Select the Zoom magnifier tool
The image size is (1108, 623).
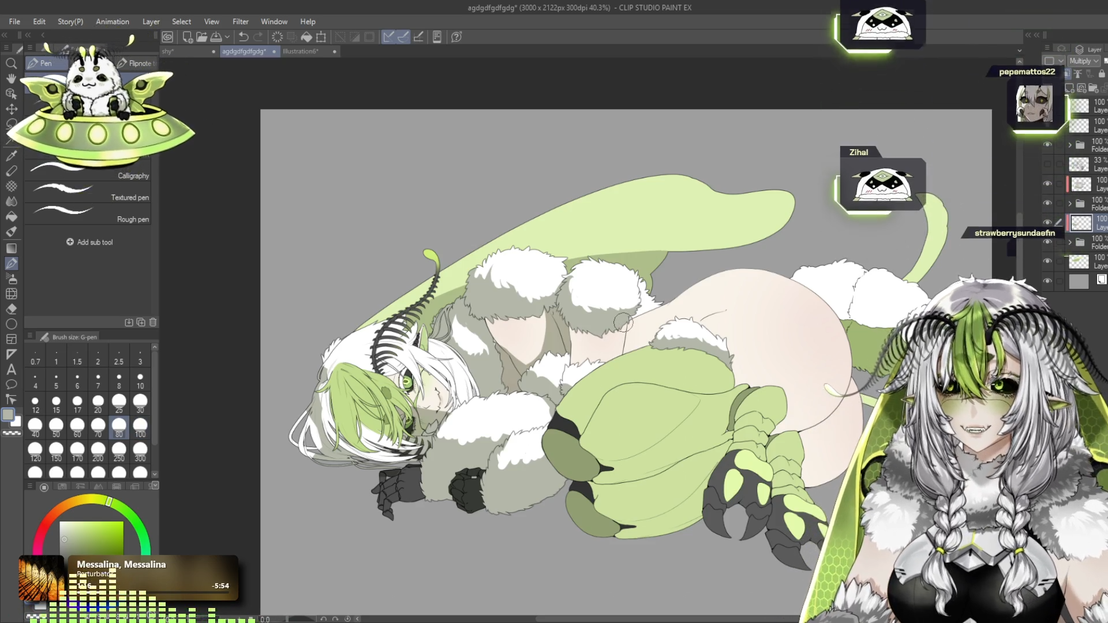[11, 63]
